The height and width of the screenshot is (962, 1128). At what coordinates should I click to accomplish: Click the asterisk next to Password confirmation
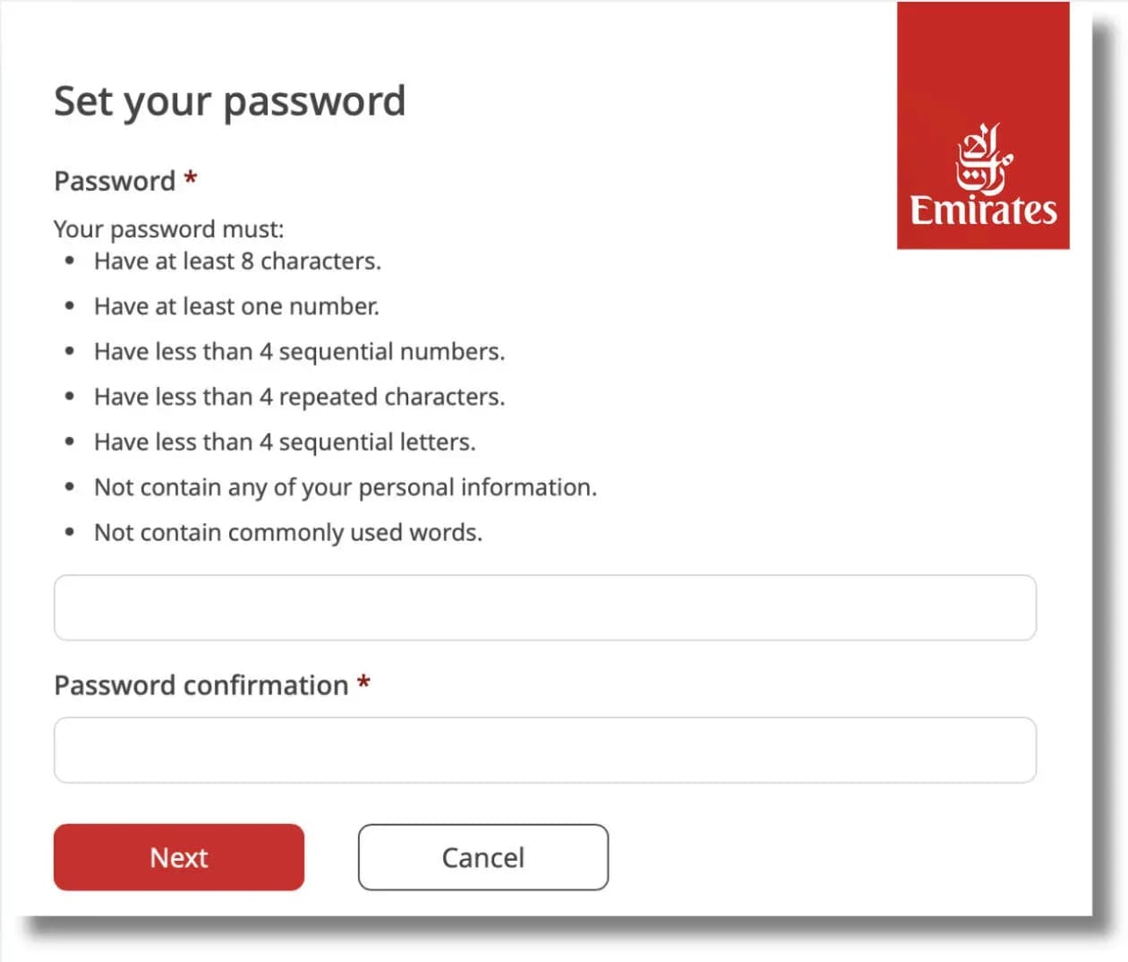(x=364, y=681)
